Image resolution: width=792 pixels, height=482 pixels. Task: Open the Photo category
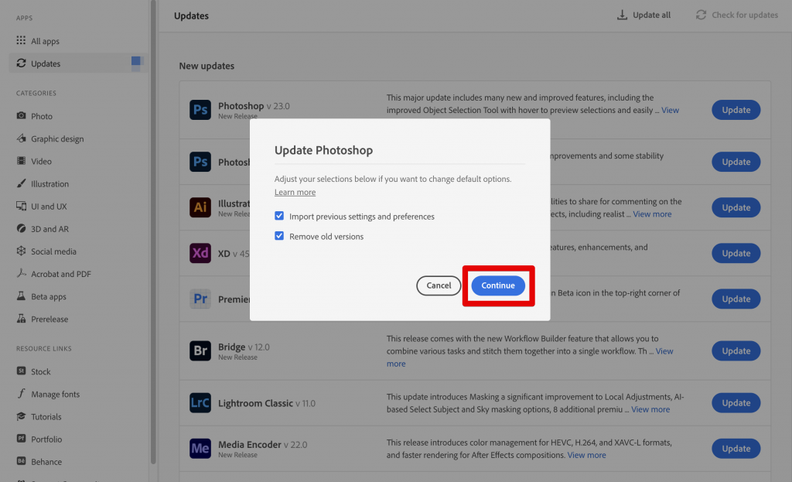tap(42, 116)
